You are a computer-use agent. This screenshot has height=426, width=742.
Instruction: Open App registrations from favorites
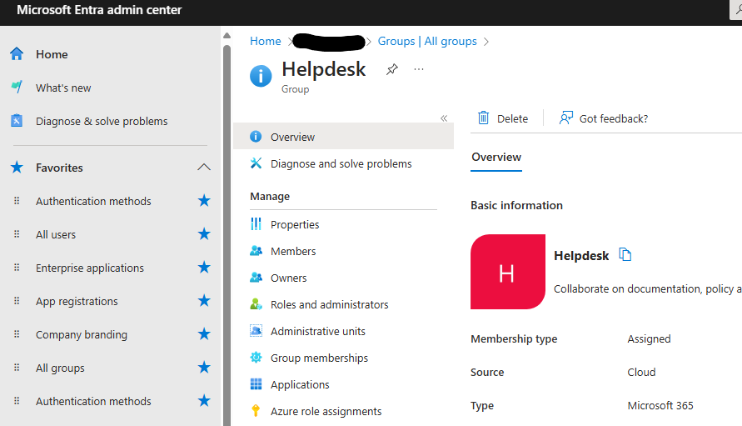point(77,302)
